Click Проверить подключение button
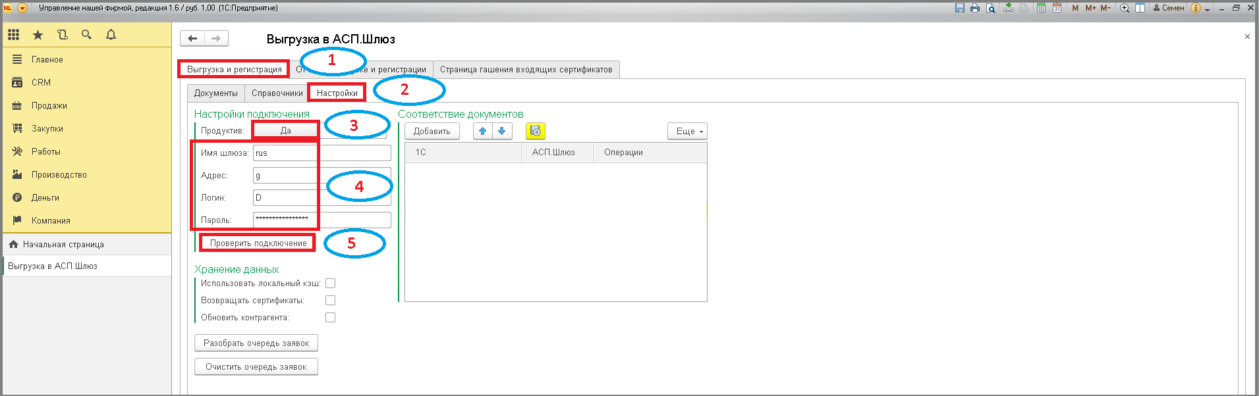The image size is (1259, 396). (258, 243)
